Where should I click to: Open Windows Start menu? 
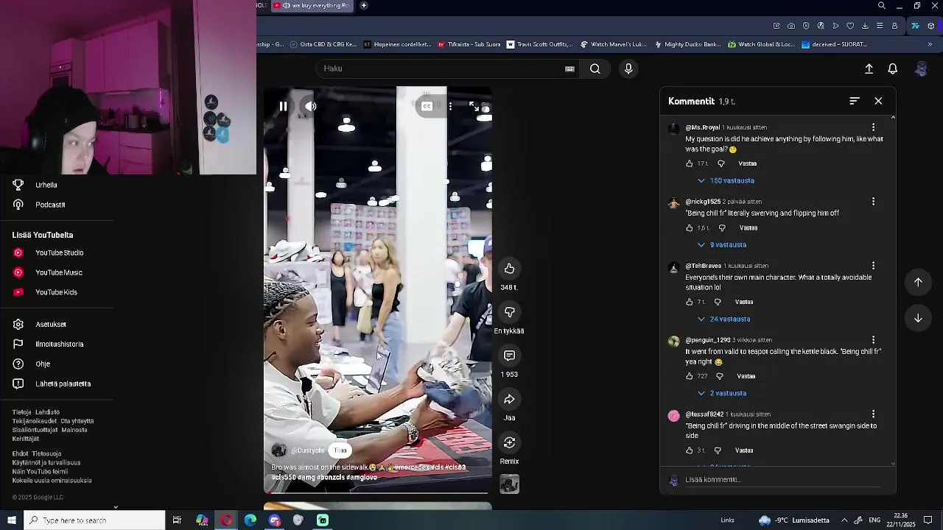tap(12, 520)
